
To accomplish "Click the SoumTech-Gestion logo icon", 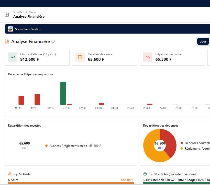I will click(10, 29).
